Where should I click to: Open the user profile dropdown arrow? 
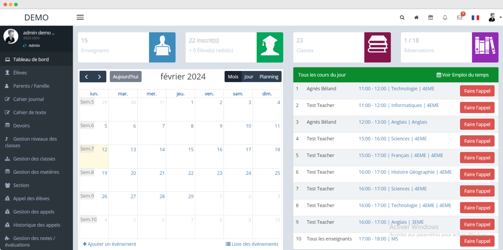pyautogui.click(x=501, y=17)
